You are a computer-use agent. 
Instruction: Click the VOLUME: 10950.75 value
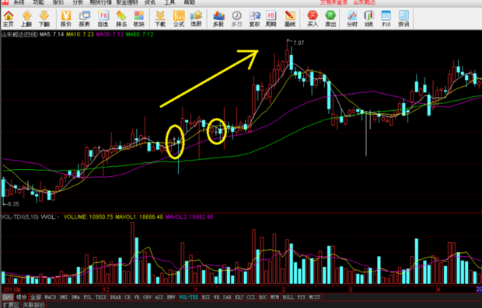coord(88,217)
